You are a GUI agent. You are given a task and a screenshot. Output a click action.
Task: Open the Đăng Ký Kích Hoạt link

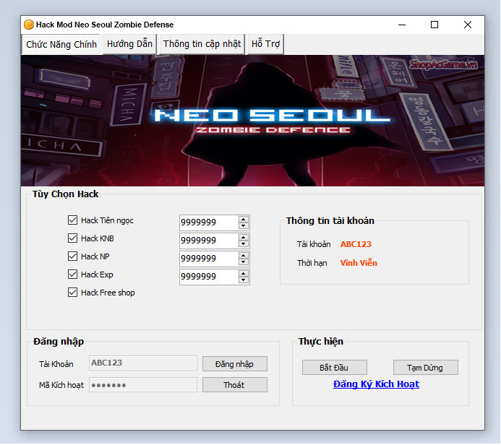[376, 384]
